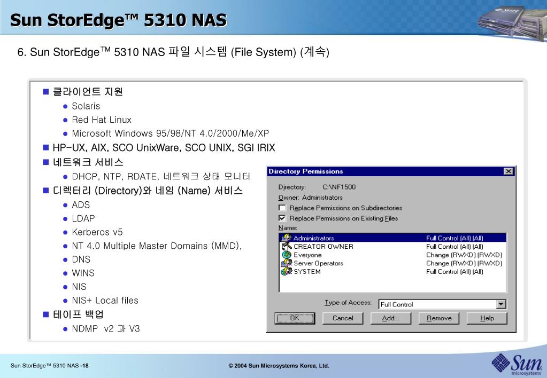Click the Help button
The image size is (547, 378).
coord(487,318)
